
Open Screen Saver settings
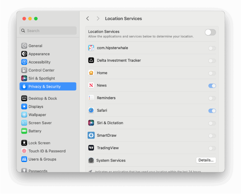point(48,123)
